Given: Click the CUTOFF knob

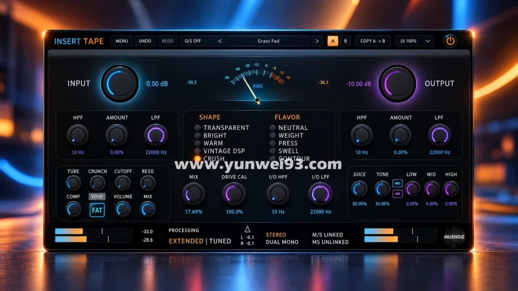Looking at the screenshot, I should point(122,183).
